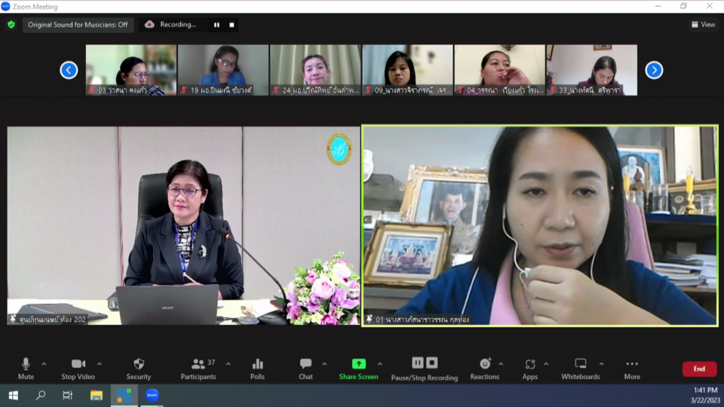724x407 pixels.
Task: Stop the recording using top square button
Action: pos(232,25)
